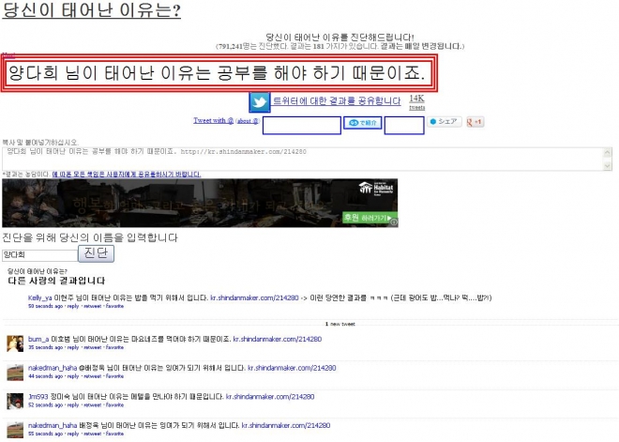This screenshot has width=619, height=442.
Task: Click the '55 seconds ago' timestamp
Action: [x=45, y=434]
